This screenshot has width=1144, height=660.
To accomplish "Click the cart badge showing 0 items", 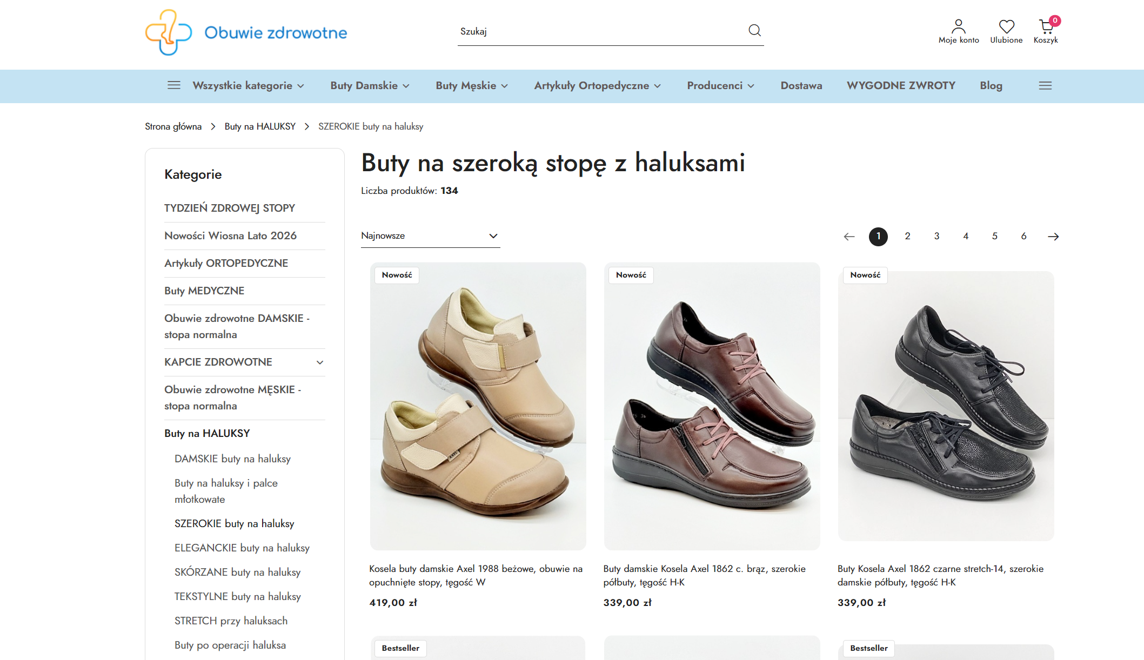I will tap(1054, 21).
